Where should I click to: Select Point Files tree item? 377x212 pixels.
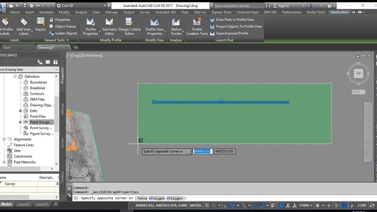(x=38, y=117)
